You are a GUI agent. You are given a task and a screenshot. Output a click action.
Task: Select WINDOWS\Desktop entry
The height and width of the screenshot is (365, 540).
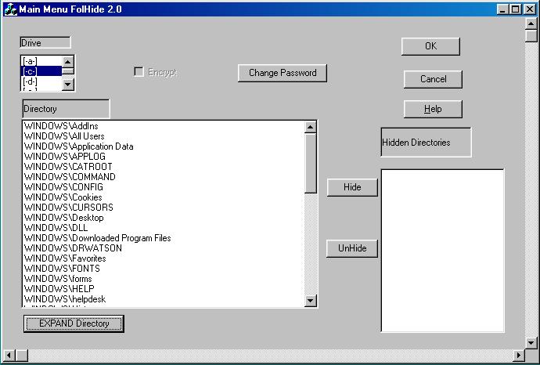(164, 218)
